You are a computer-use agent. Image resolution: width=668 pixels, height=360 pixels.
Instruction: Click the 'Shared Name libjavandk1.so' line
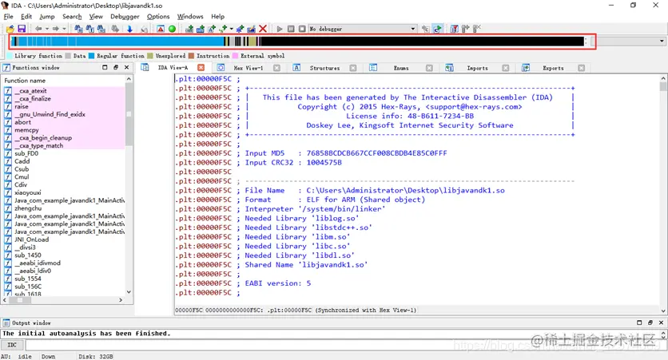pyautogui.click(x=306, y=265)
